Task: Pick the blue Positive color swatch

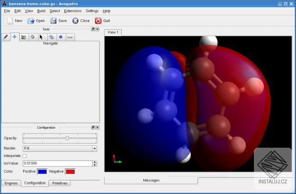Action: point(42,171)
